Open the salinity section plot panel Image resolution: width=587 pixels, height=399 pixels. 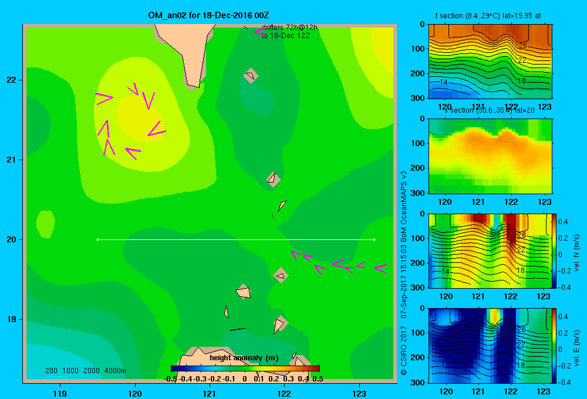coord(490,156)
